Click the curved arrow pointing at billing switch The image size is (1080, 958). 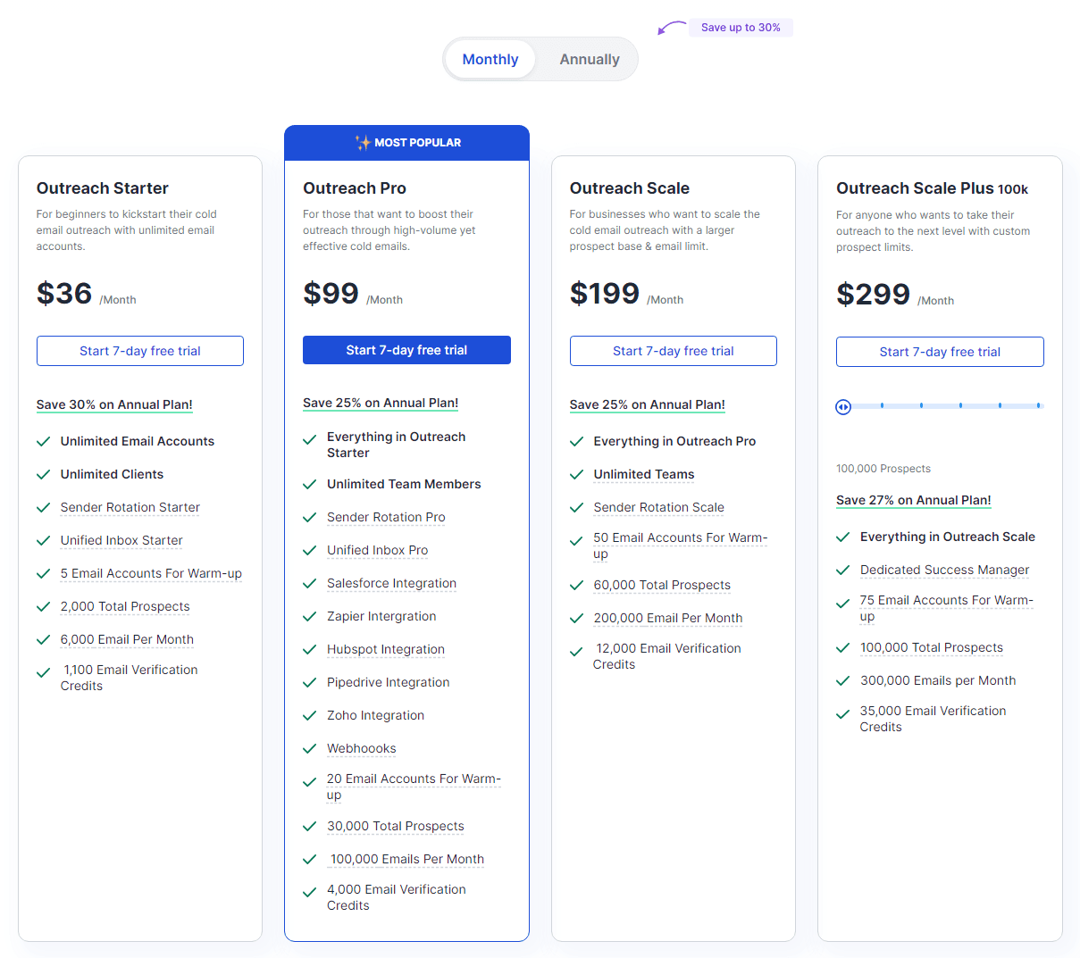[670, 27]
